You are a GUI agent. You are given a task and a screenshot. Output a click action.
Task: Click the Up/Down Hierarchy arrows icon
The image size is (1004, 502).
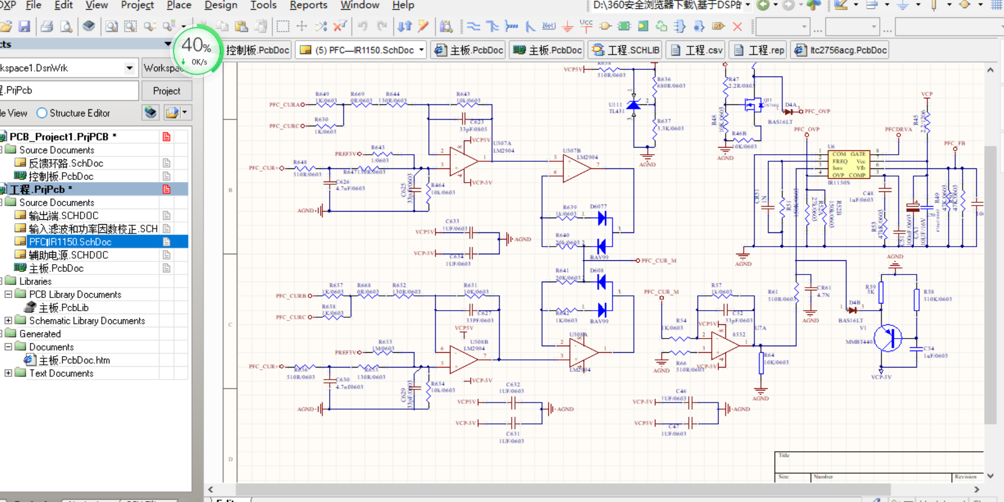(x=404, y=26)
